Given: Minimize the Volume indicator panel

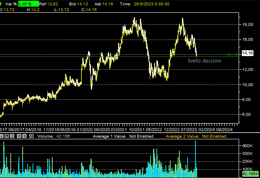Looking at the screenshot, I should click(x=2, y=136).
